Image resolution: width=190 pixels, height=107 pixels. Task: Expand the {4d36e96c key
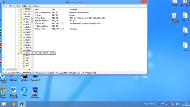coord(18,45)
